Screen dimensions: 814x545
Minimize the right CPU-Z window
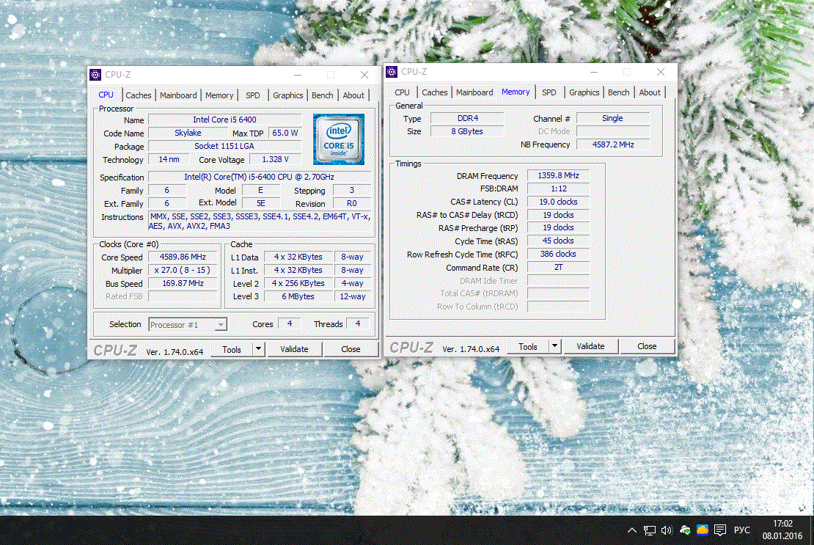(x=594, y=72)
